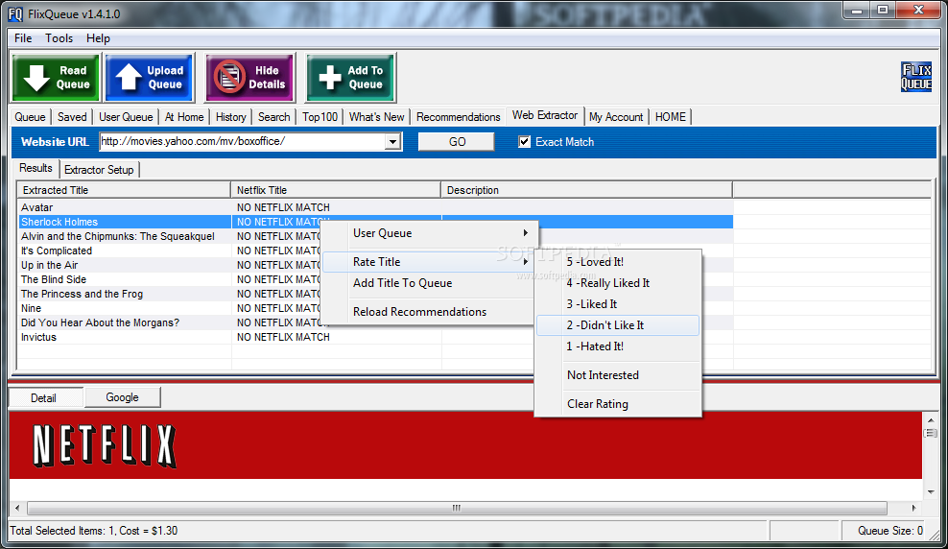
Task: Expand the Rate Title submenu
Action: pos(429,262)
